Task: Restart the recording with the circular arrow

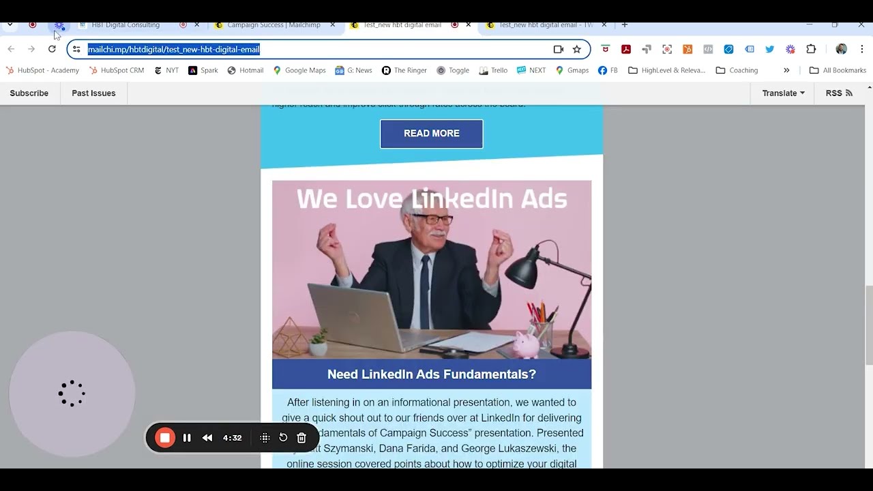Action: coord(283,438)
